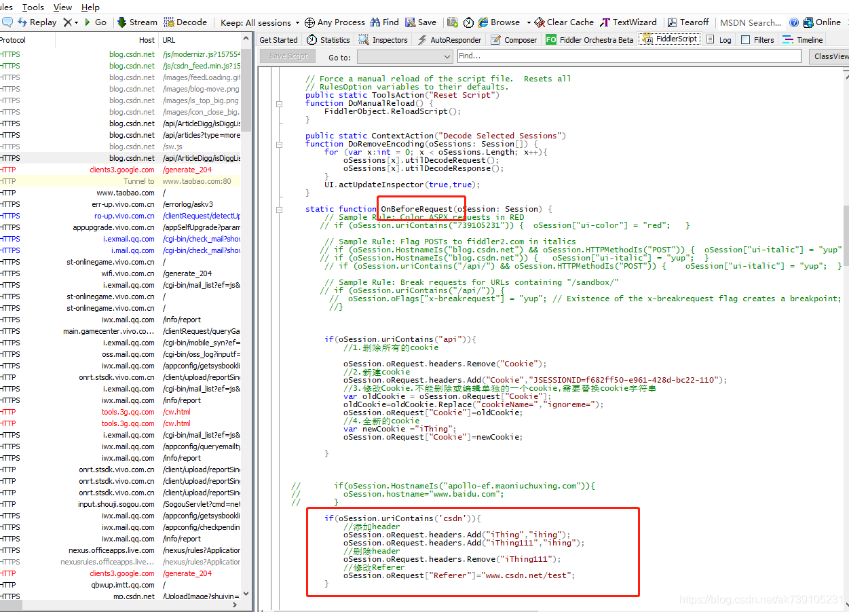The image size is (849, 612).
Task: Open the Help menu
Action: pyautogui.click(x=90, y=7)
